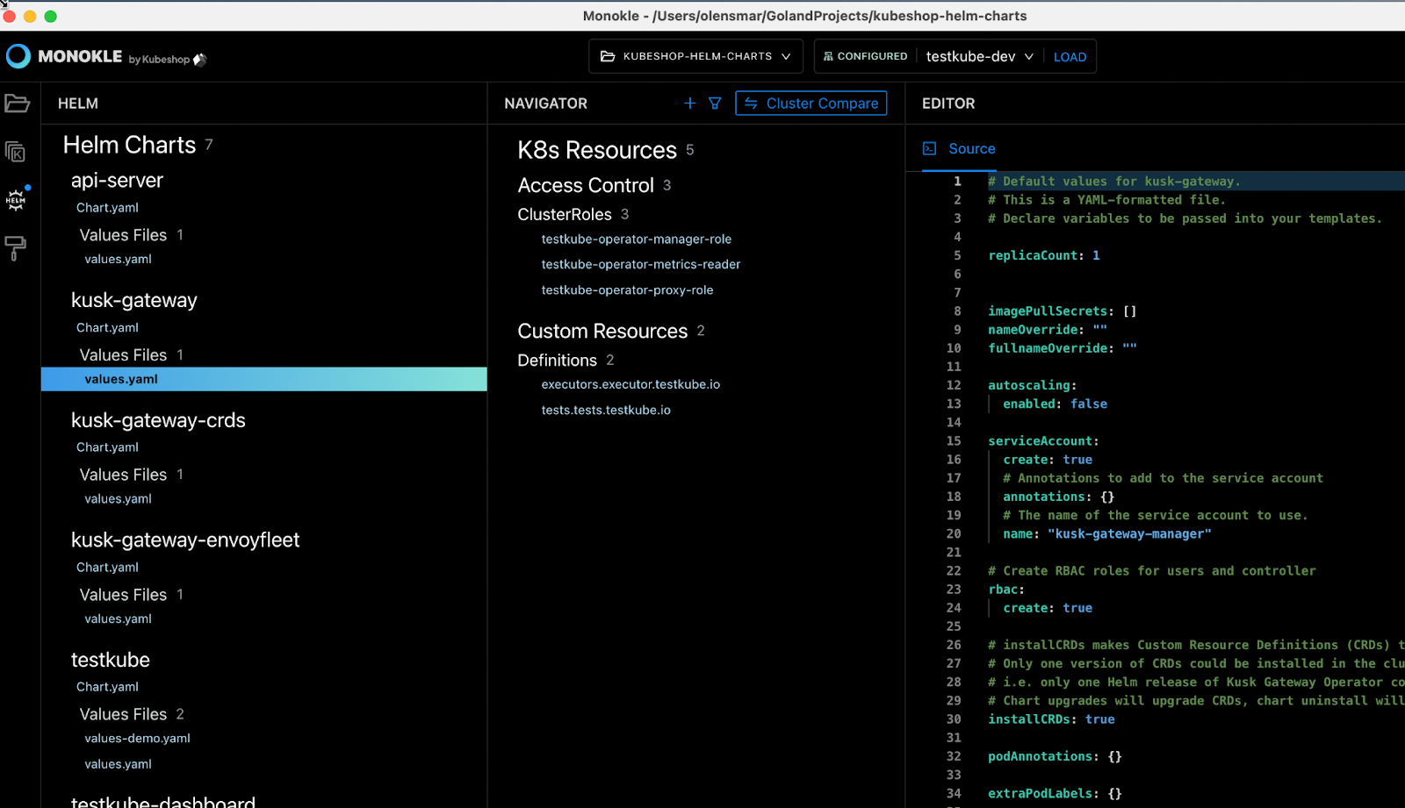The image size is (1405, 808).
Task: Open Chart.yaml under api-server
Action: tap(107, 208)
